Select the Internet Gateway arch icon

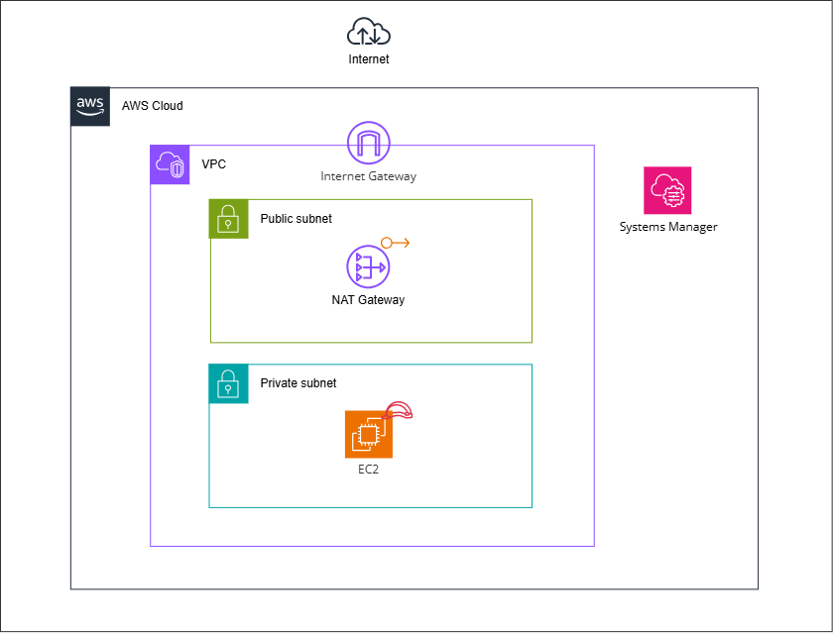(368, 145)
